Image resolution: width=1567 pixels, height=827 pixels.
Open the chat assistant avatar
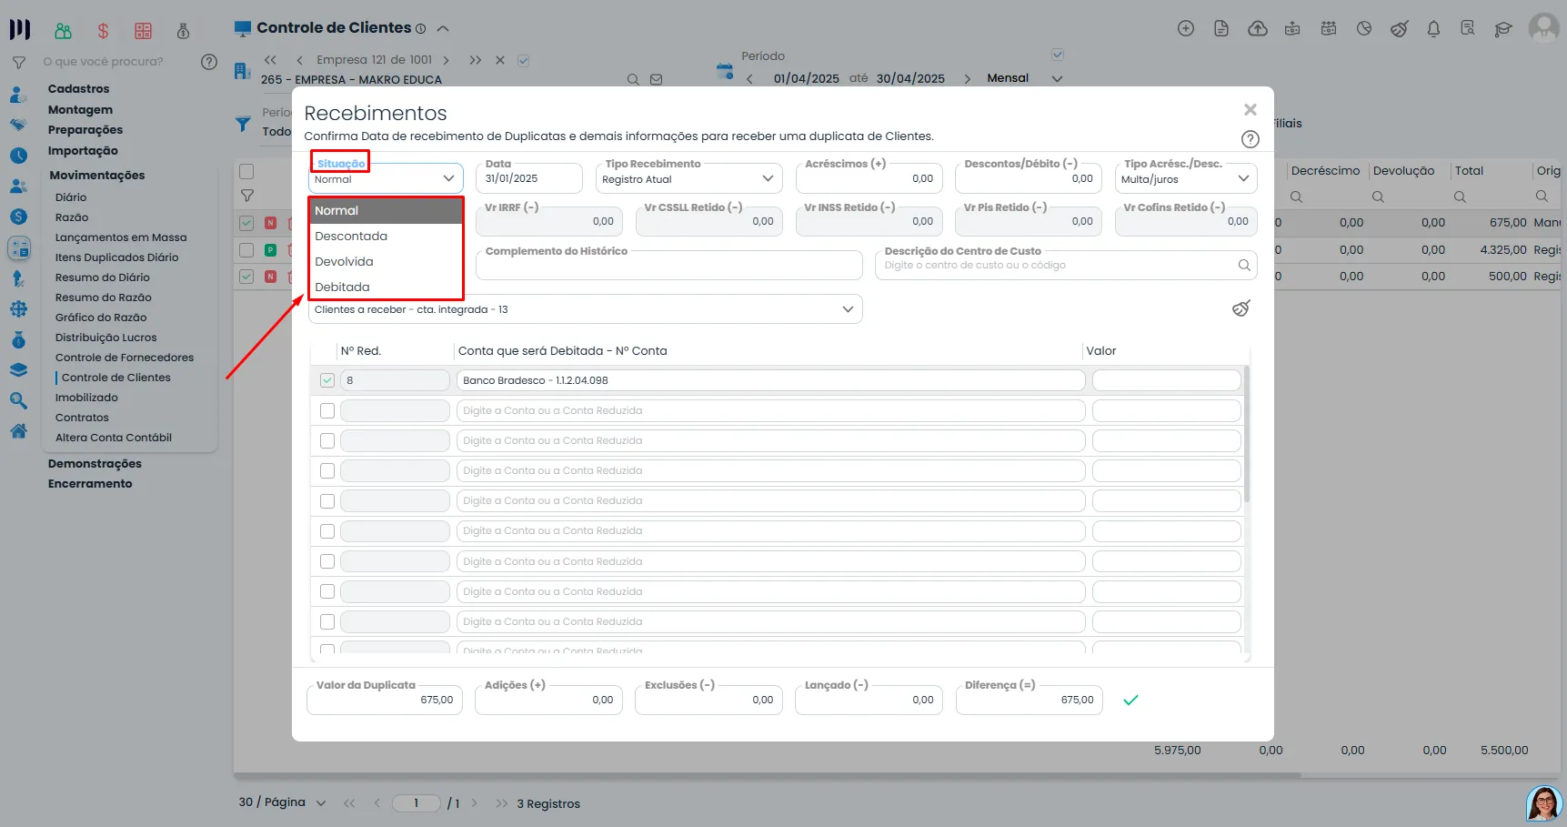pyautogui.click(x=1543, y=803)
